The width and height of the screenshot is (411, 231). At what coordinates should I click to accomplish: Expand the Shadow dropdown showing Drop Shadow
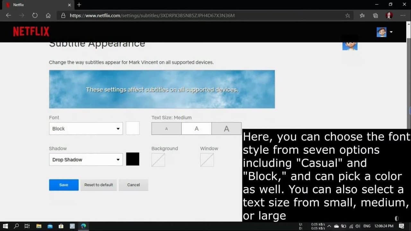[86, 159]
